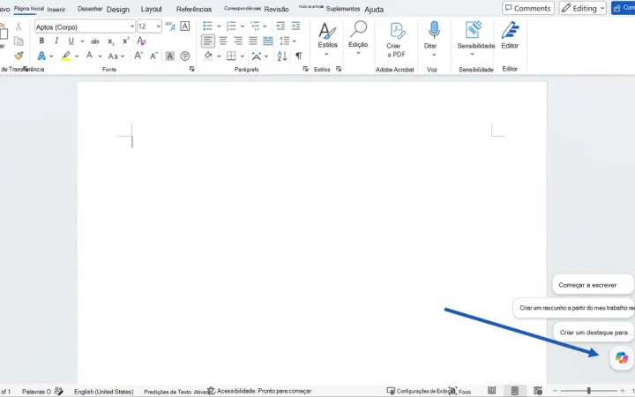This screenshot has width=635, height=397.
Task: Toggle italic formatting
Action: pos(56,41)
